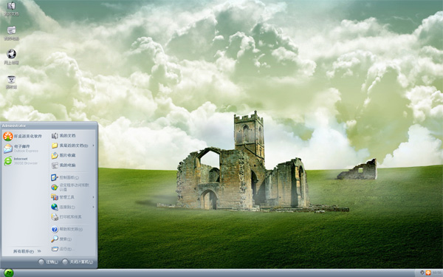Expand 所有程序 all programs list
The image size is (443, 277).
[x=27, y=251]
